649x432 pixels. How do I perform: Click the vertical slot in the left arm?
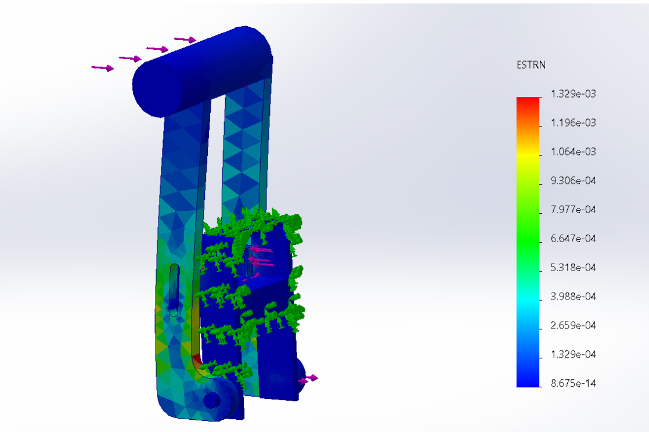click(174, 290)
